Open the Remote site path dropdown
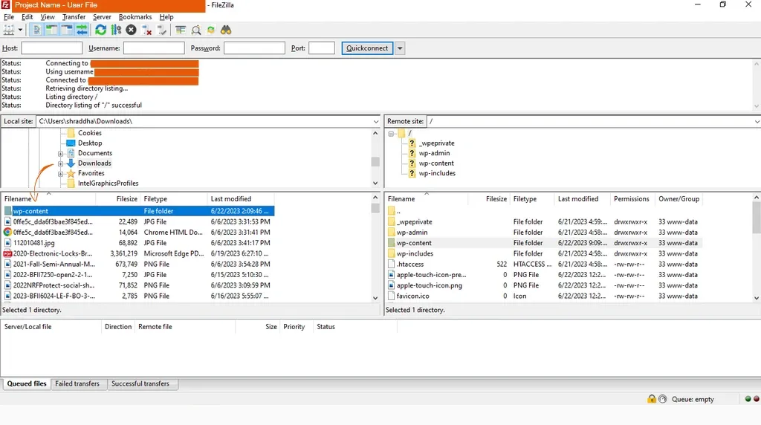This screenshot has width=761, height=425. point(757,121)
